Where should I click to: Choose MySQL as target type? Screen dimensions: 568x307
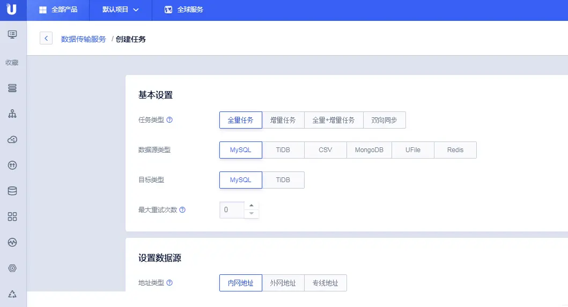(x=240, y=180)
